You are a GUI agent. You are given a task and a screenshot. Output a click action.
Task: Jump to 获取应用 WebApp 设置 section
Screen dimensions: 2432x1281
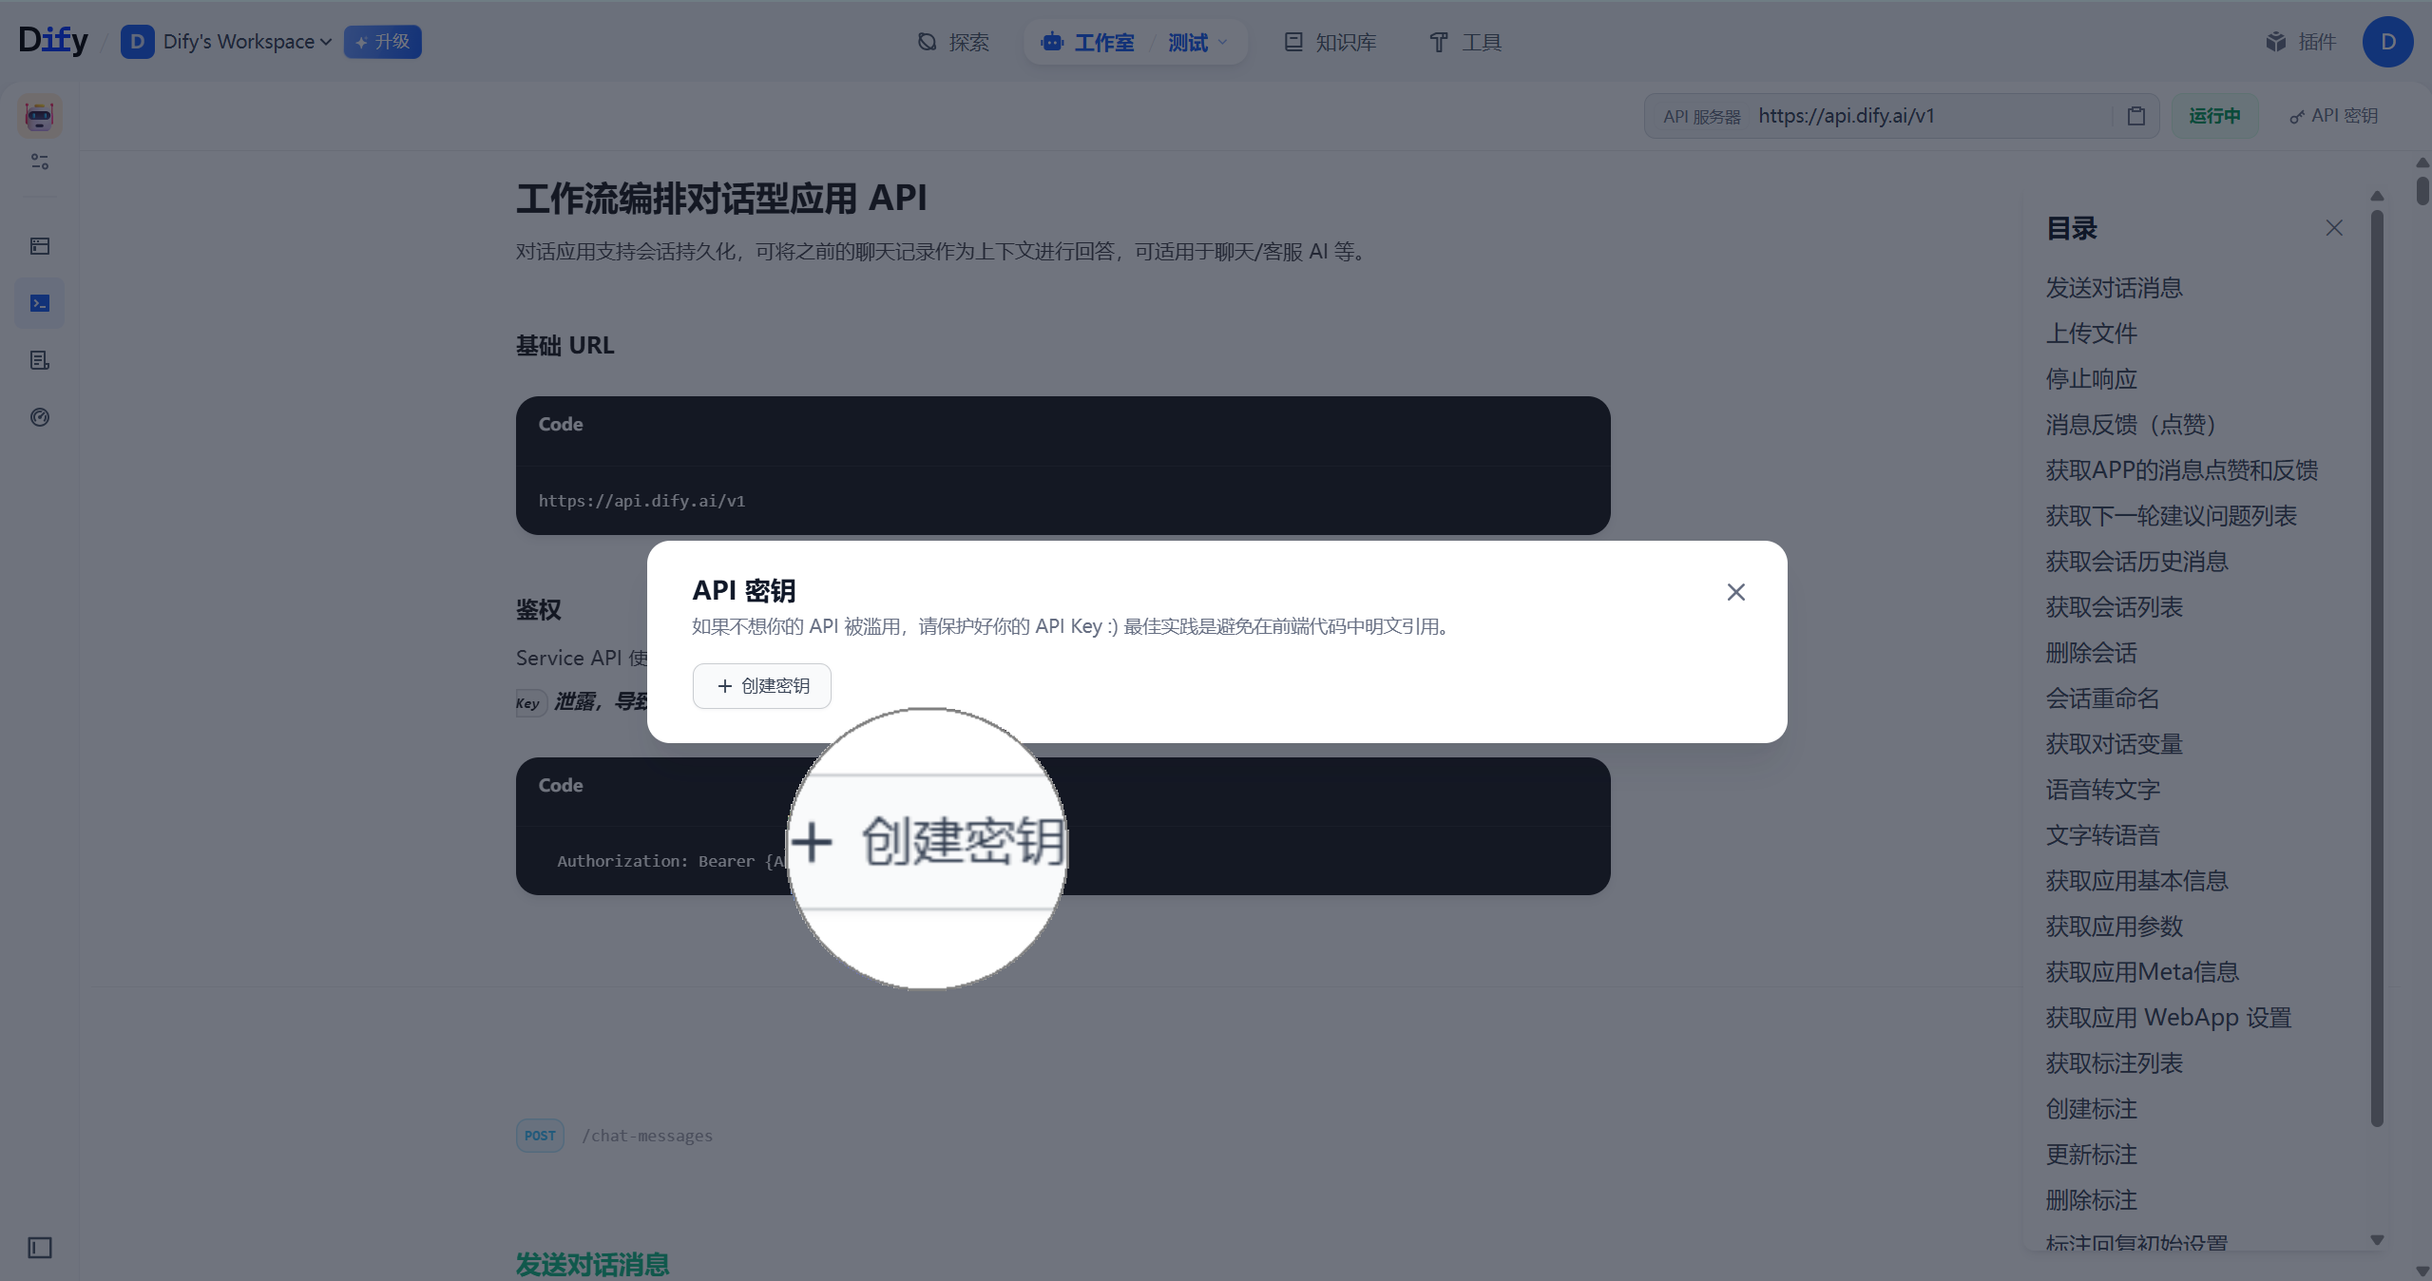click(2168, 1018)
